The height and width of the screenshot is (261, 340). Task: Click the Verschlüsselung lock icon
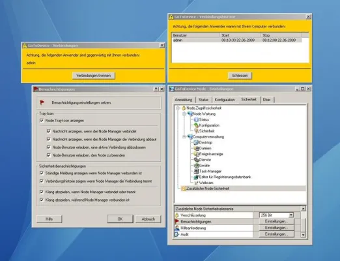coord(177,215)
